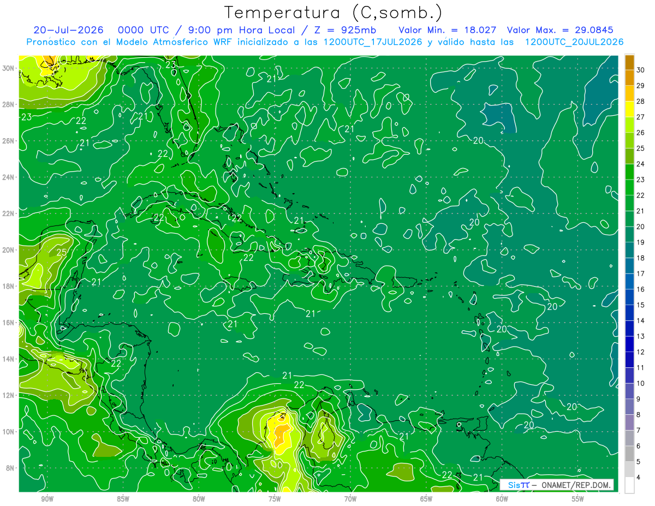
Task: Click the blue color bar segment between 14 and 15
Action: (x=629, y=313)
